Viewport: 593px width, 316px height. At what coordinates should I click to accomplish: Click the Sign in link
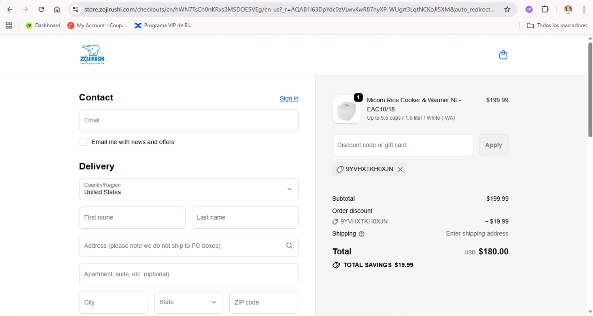(x=289, y=98)
